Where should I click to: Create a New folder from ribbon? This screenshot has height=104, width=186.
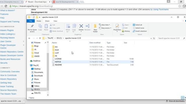click(x=95, y=28)
